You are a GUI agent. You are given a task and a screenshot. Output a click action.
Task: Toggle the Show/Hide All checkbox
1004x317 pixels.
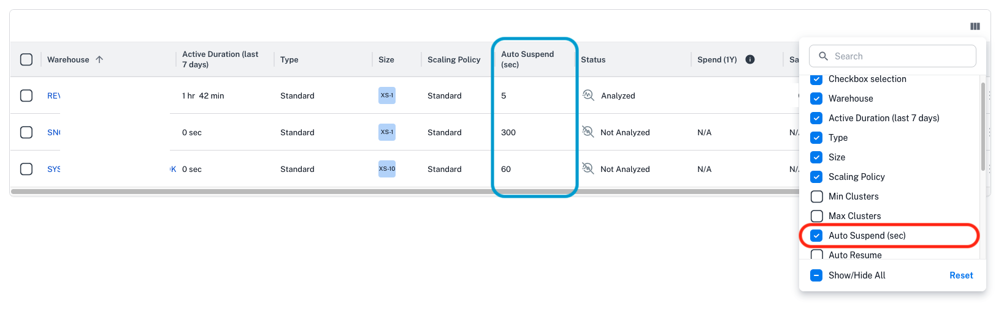click(x=816, y=275)
